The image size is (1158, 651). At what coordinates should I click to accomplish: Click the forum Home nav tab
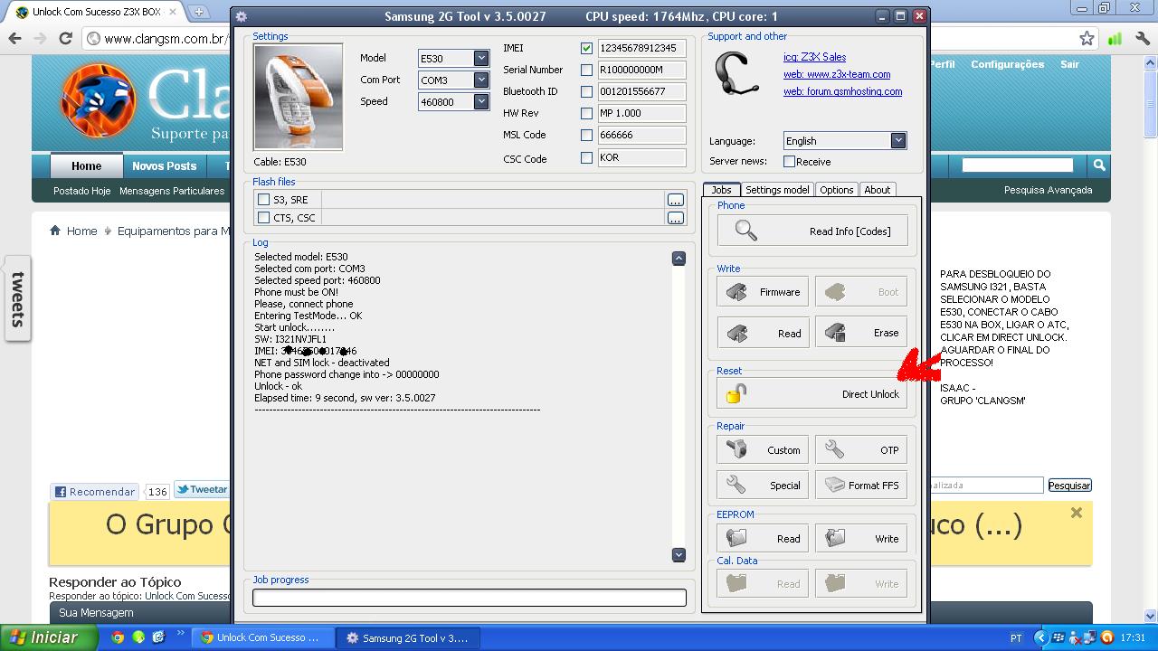coord(86,165)
